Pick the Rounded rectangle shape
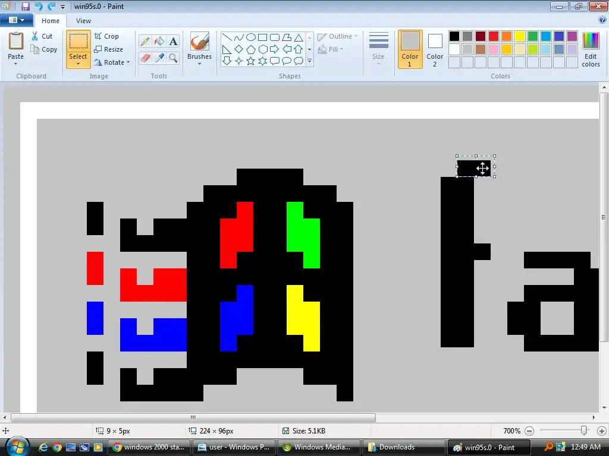 click(x=275, y=37)
